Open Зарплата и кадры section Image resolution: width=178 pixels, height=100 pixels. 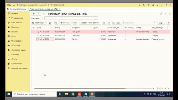(18, 50)
